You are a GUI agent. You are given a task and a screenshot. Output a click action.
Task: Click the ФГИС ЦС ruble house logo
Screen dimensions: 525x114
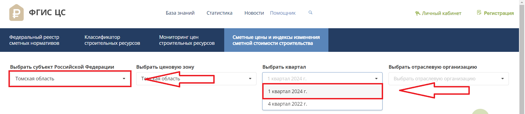click(x=16, y=12)
